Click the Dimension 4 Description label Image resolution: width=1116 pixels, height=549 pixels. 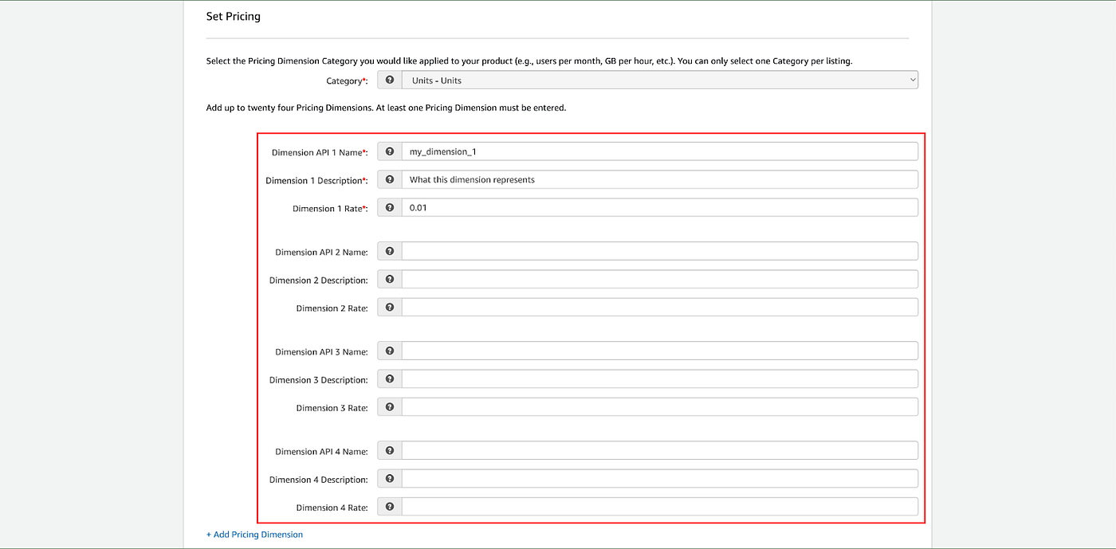319,480
